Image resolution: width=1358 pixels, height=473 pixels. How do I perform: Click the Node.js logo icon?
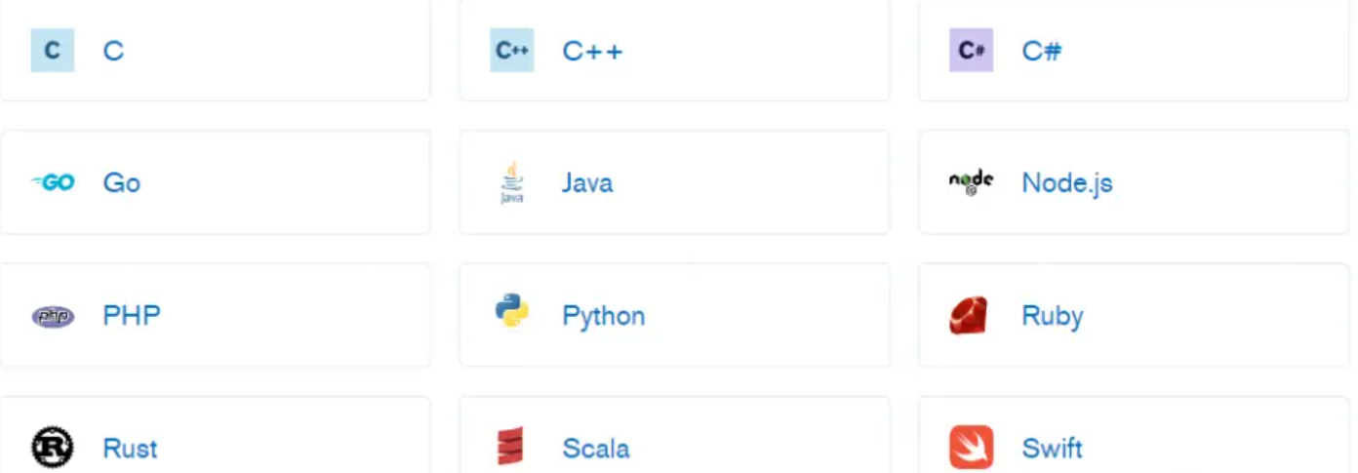pyautogui.click(x=971, y=181)
